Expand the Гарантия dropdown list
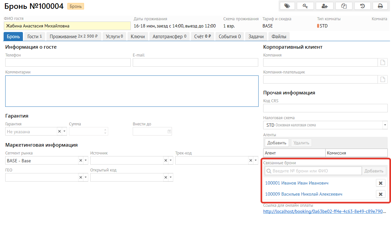Viewport: 391px width, 225px height. [x=64, y=131]
